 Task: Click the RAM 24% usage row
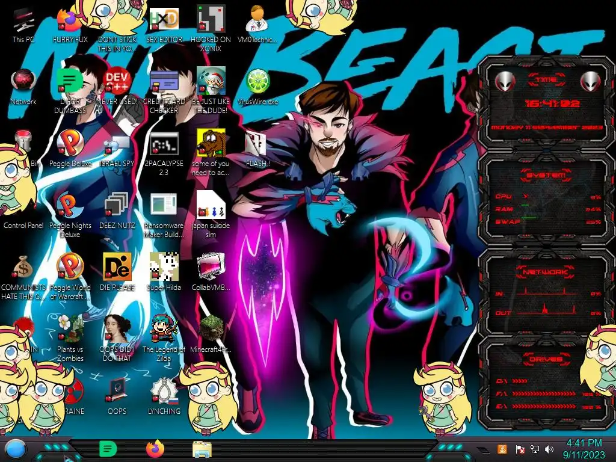pos(548,209)
